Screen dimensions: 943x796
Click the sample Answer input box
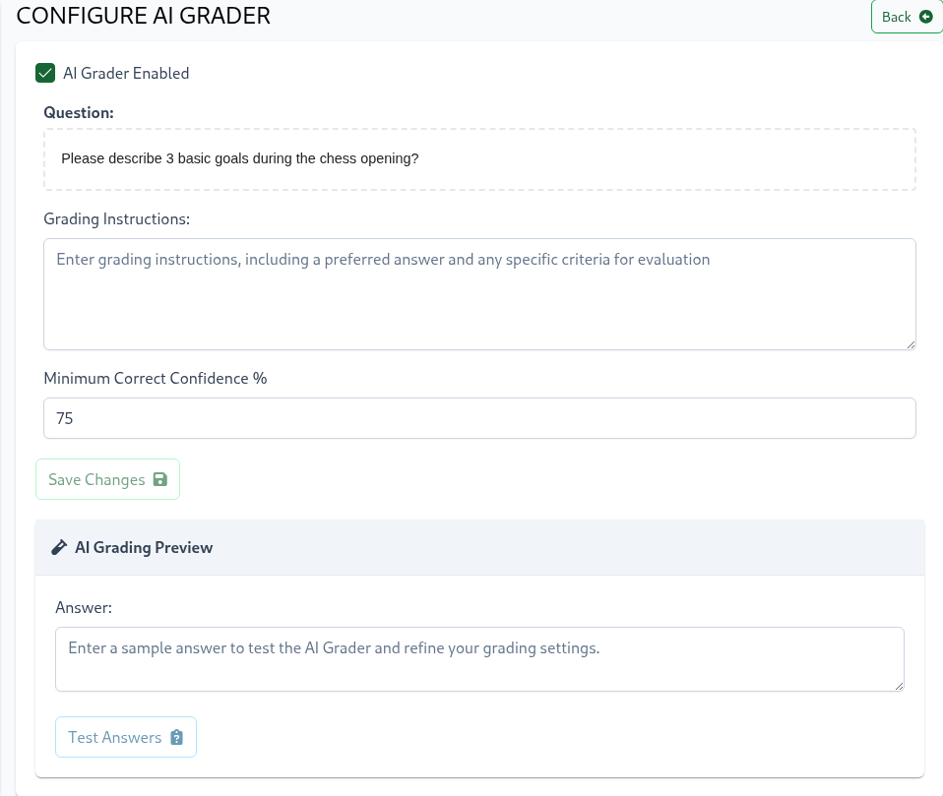[479, 658]
